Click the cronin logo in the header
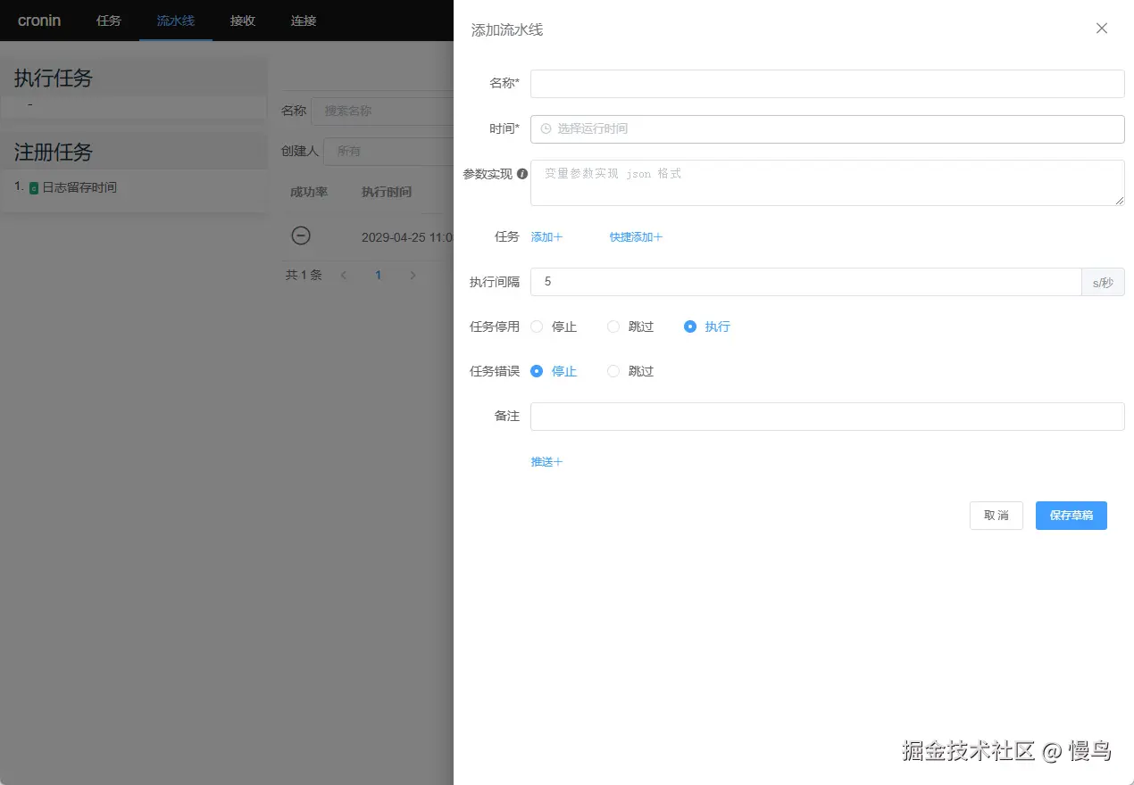Viewport: 1134px width, 785px height. point(39,20)
